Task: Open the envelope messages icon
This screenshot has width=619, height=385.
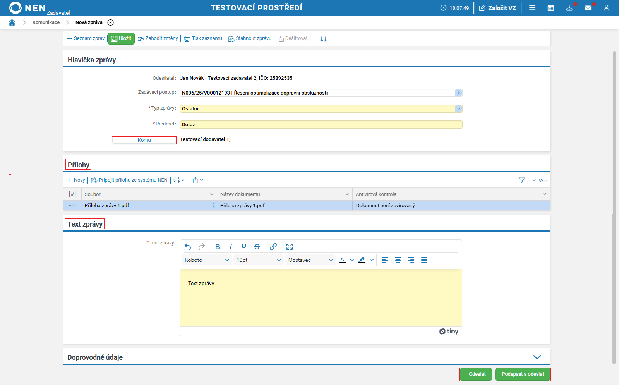Action: 588,8
